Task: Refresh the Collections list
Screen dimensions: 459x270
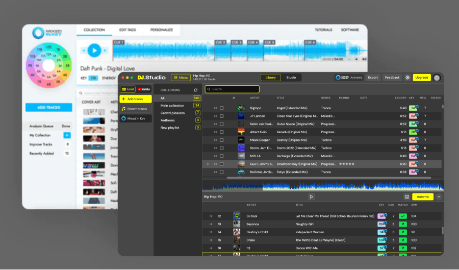Action: pos(195,90)
